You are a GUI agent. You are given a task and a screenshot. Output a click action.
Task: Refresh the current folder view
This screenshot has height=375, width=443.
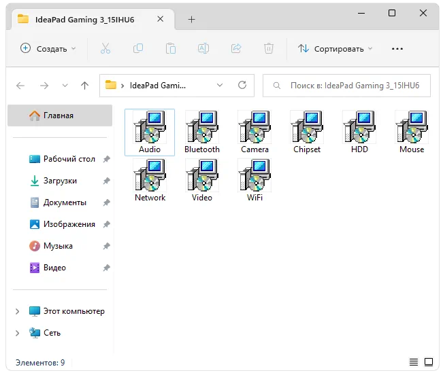point(242,85)
